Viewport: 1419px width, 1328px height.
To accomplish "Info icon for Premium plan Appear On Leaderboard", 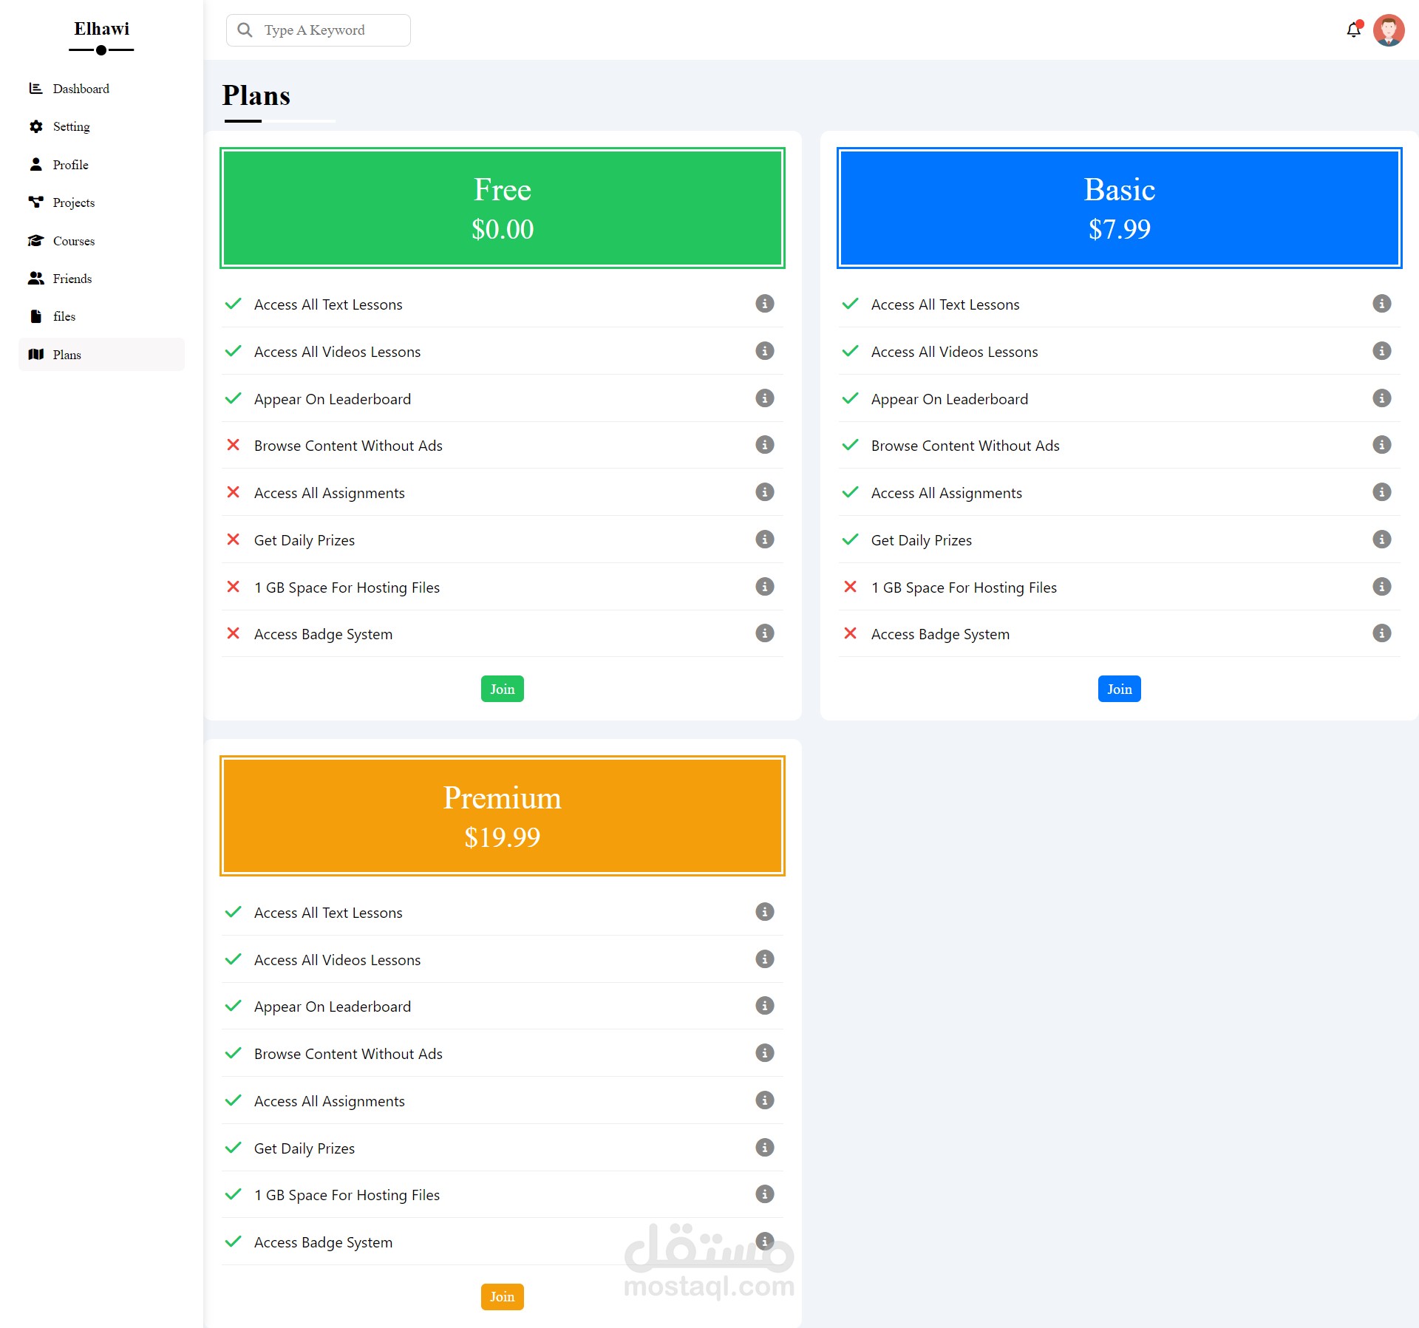I will [764, 1006].
